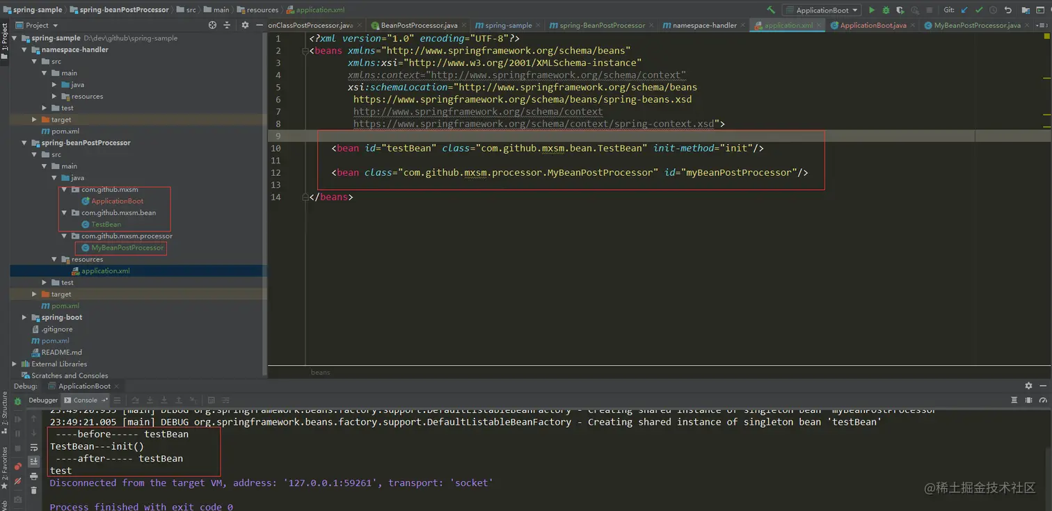The height and width of the screenshot is (511, 1052).
Task: Expand the spring-boot module node
Action: (25, 318)
